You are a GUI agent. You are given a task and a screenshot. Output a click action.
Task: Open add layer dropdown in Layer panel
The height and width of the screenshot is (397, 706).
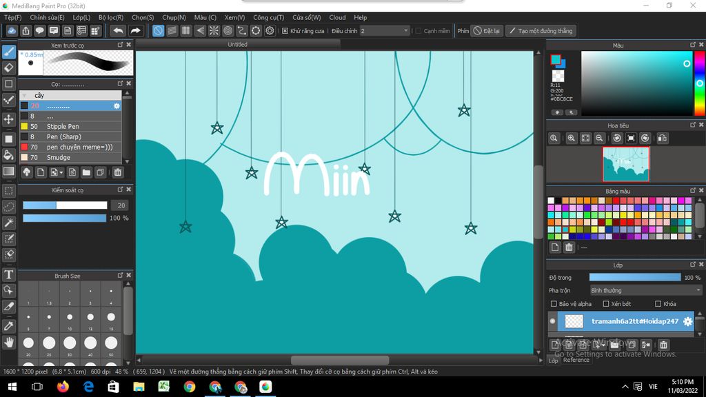click(598, 345)
